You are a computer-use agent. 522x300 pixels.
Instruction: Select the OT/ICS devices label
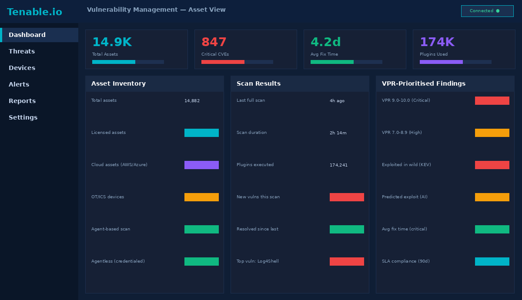tap(107, 197)
